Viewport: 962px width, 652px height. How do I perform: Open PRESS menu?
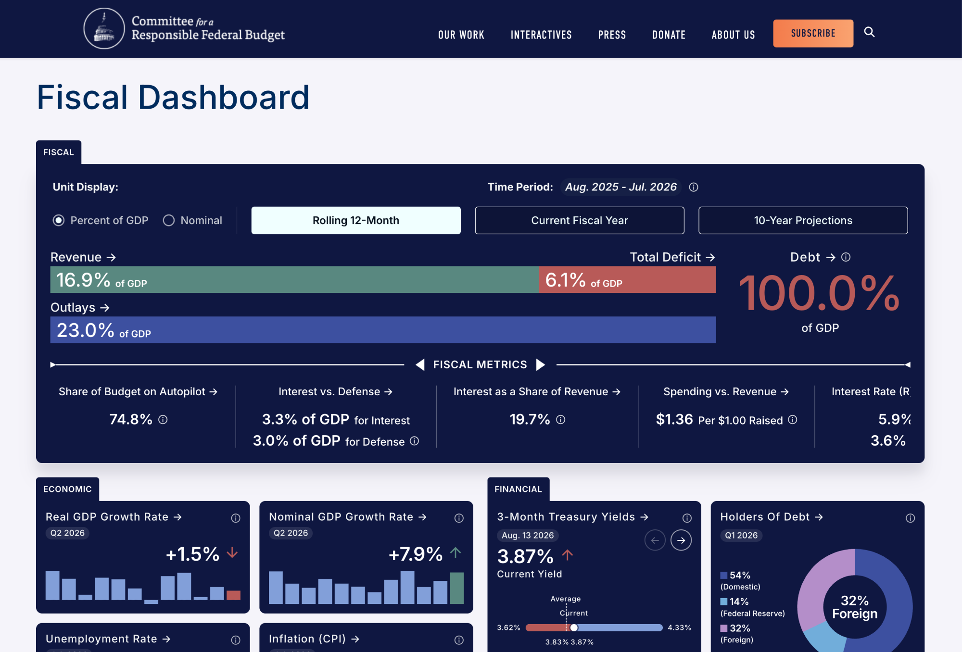[x=612, y=35]
